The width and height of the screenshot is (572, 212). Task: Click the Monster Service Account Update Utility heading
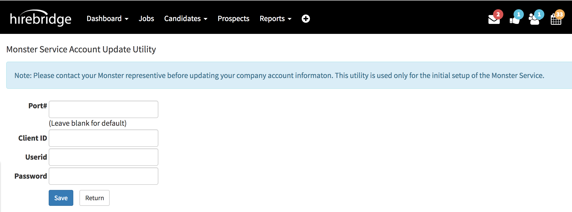[81, 49]
